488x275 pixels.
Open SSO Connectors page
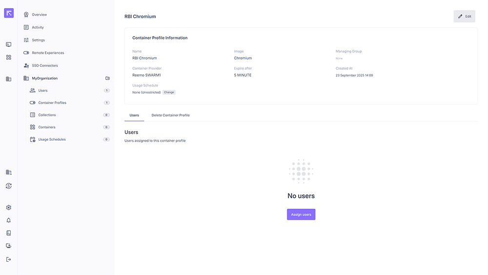tap(45, 65)
